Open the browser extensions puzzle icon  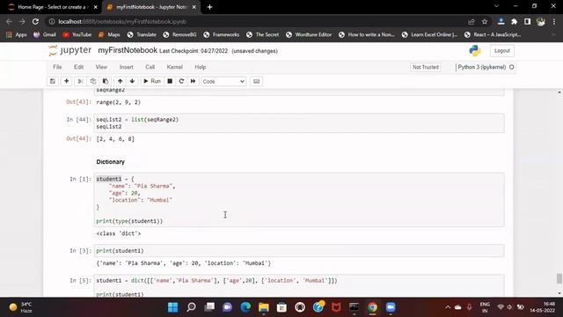[x=514, y=21]
